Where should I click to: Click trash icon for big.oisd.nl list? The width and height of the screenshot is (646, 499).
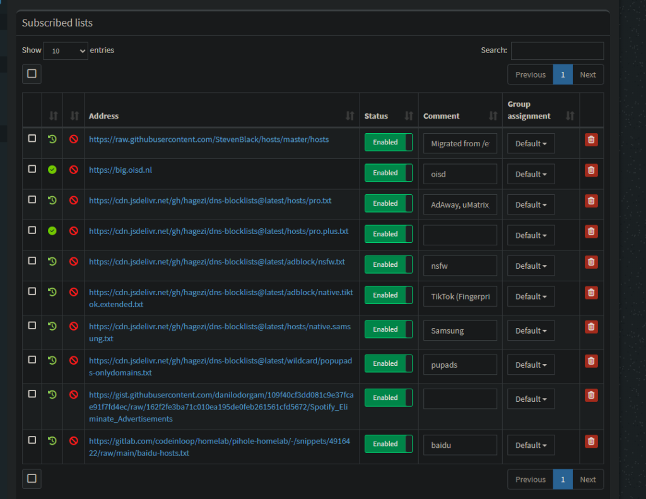point(591,170)
